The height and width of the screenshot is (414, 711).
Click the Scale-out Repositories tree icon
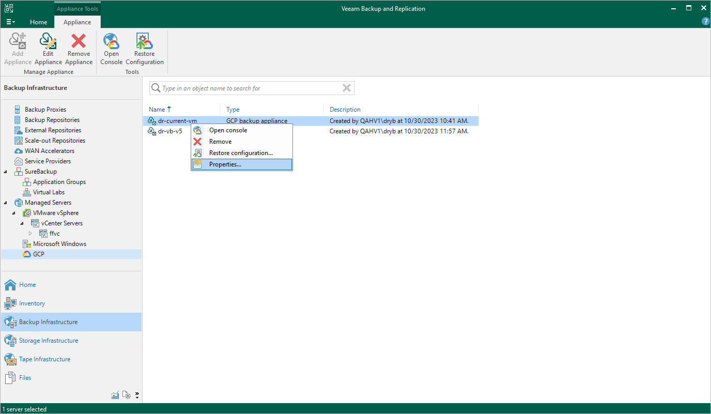pos(19,141)
